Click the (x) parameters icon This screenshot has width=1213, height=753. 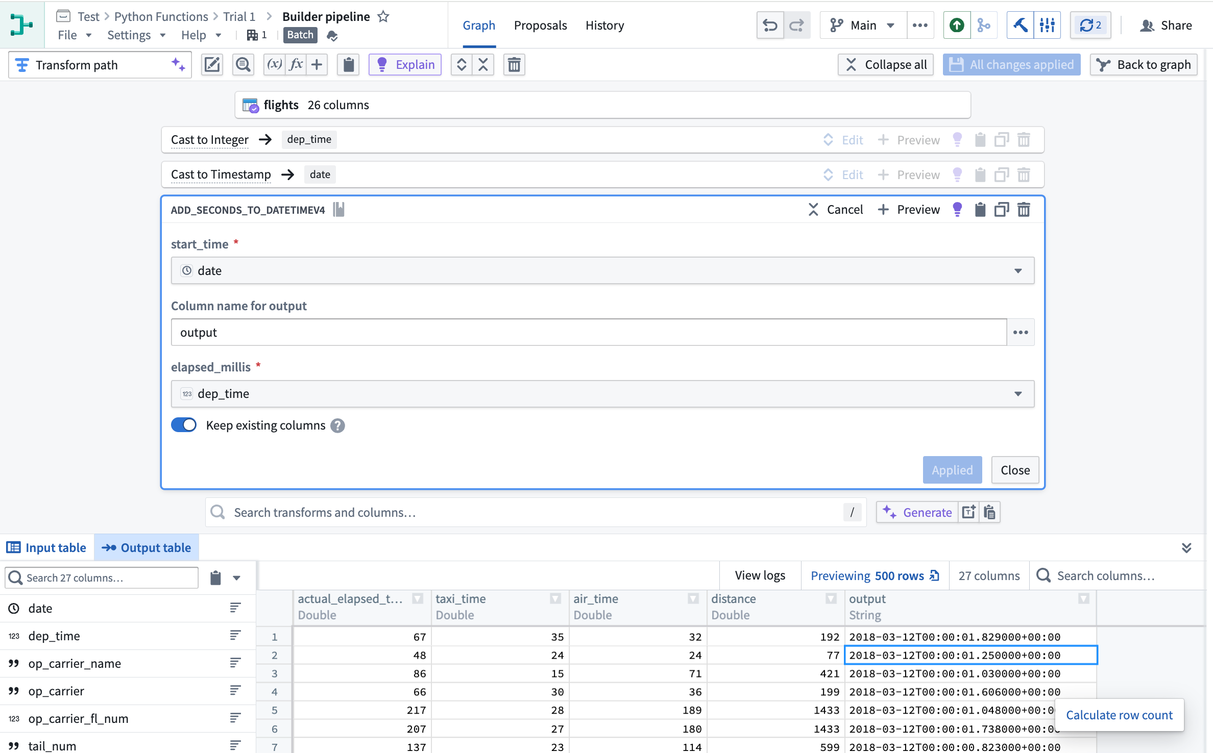click(x=275, y=65)
